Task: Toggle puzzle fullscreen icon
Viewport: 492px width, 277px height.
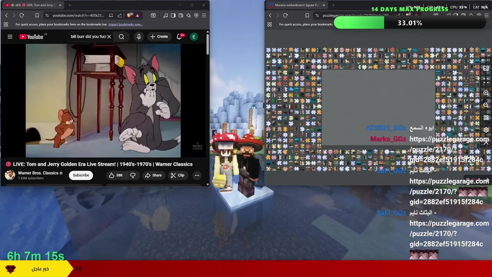Action: coord(486,81)
